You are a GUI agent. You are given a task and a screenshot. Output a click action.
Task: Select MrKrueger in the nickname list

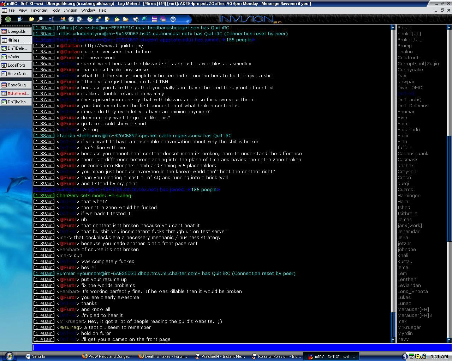tap(409, 327)
